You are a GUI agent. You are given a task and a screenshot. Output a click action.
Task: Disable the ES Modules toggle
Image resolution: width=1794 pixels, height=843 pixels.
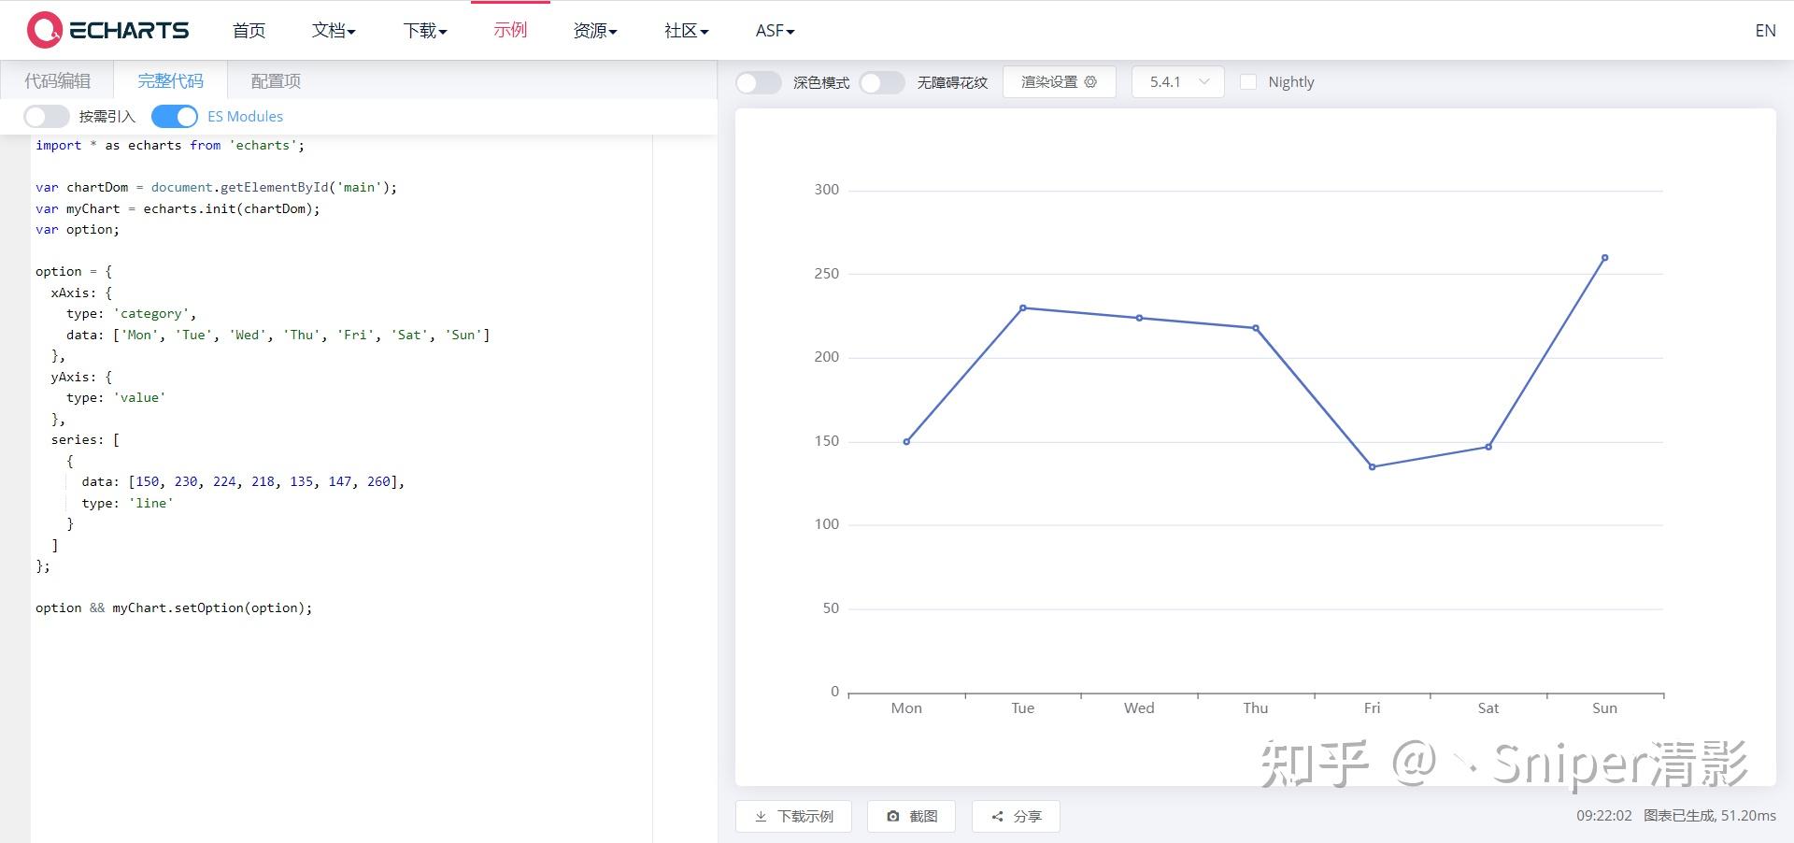[174, 116]
